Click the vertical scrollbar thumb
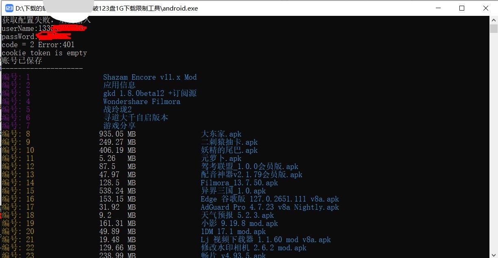This screenshot has height=258, width=498. click(x=494, y=28)
